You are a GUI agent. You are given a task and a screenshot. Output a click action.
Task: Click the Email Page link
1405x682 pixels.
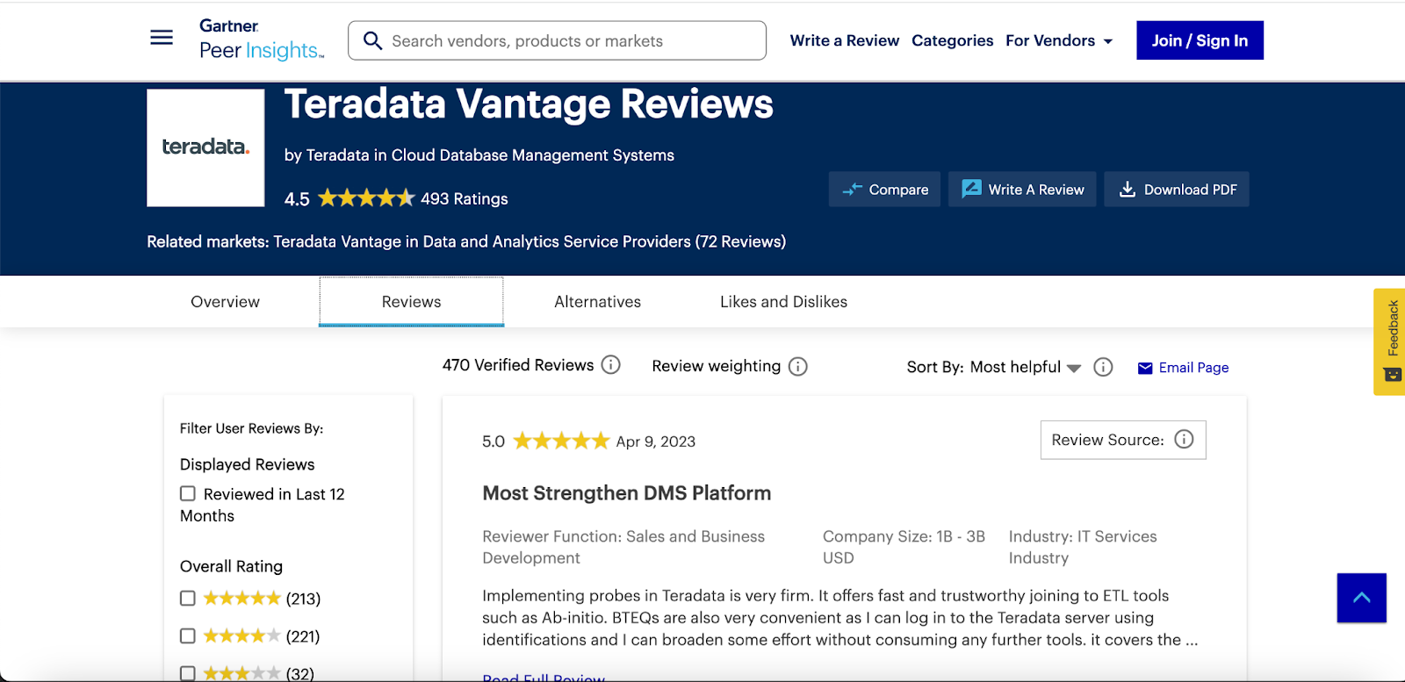tap(1183, 368)
